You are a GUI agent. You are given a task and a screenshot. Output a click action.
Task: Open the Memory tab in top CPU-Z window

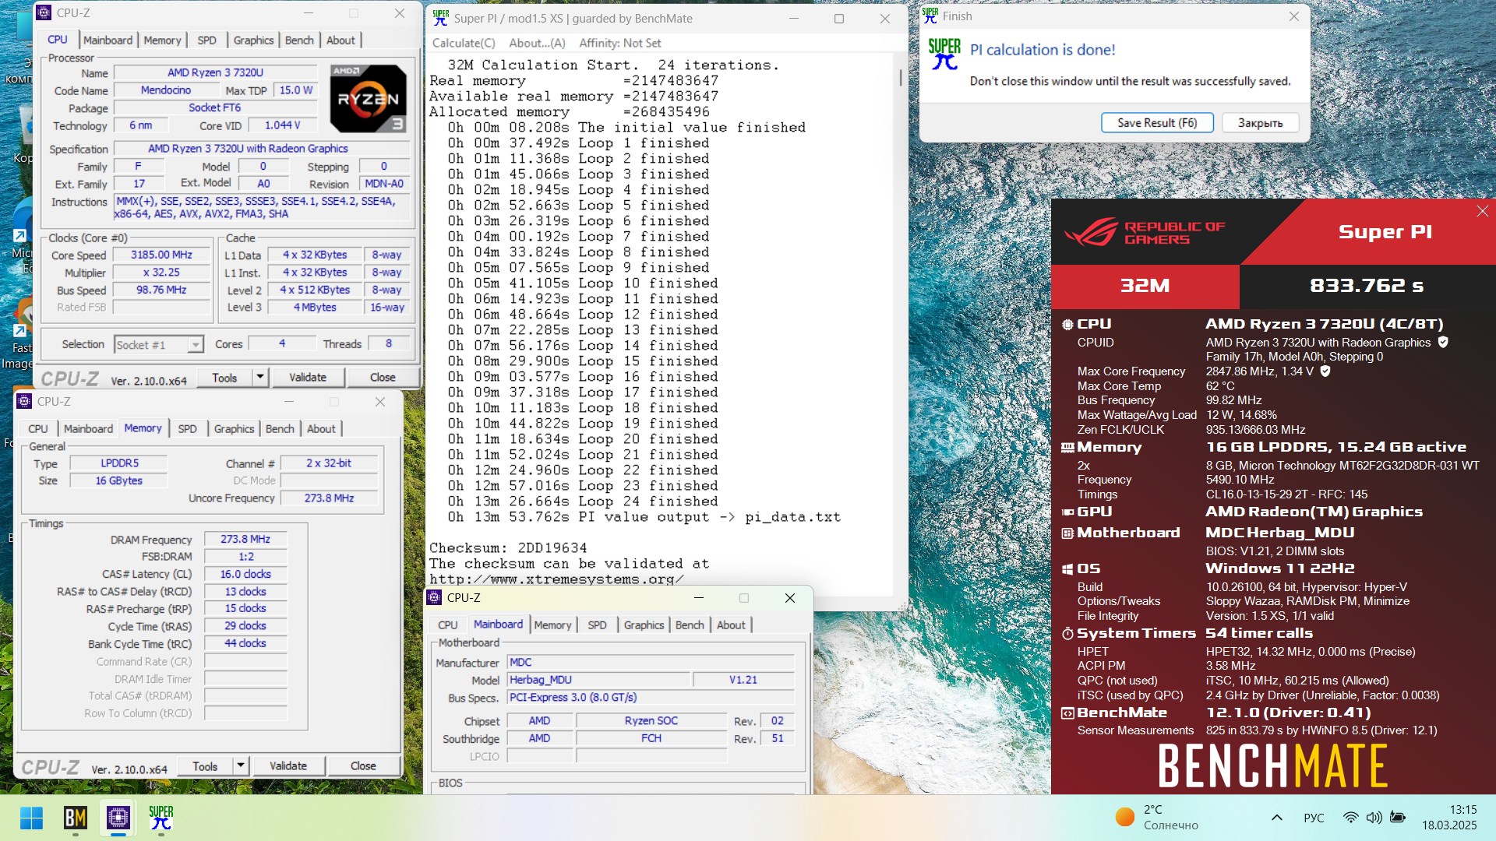coord(162,40)
